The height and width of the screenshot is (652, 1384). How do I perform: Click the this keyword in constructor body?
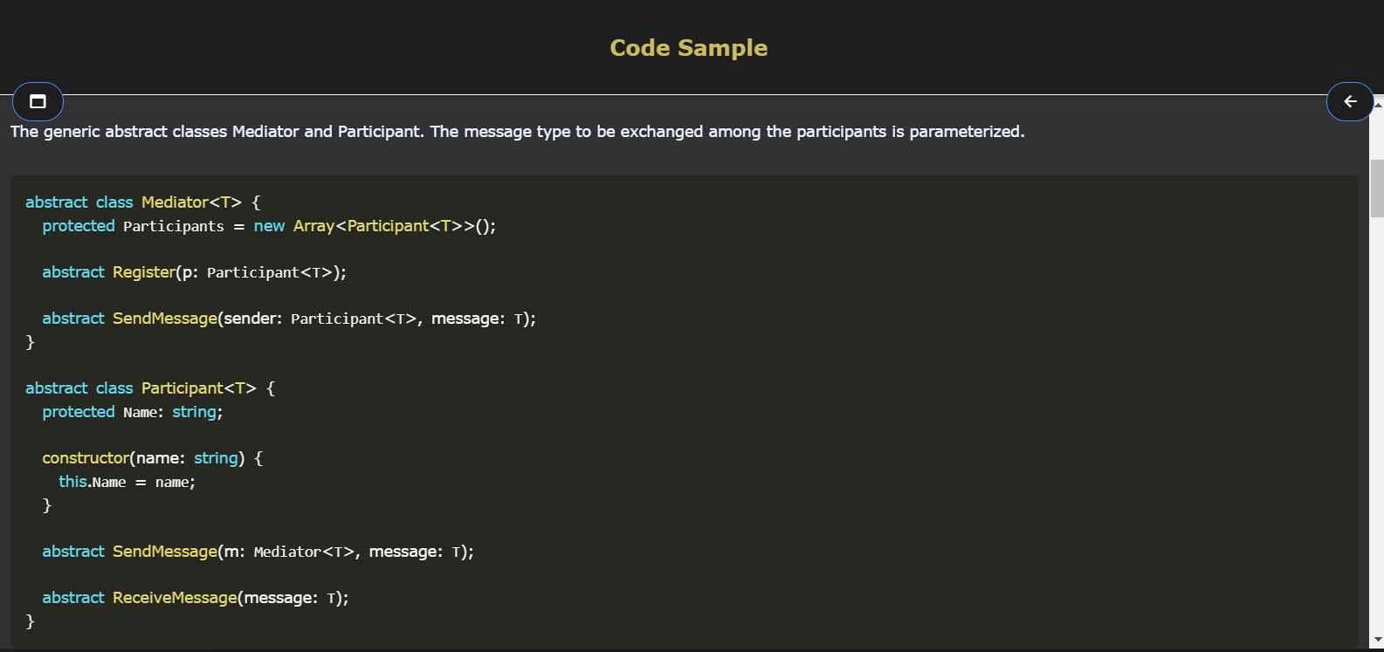point(72,482)
